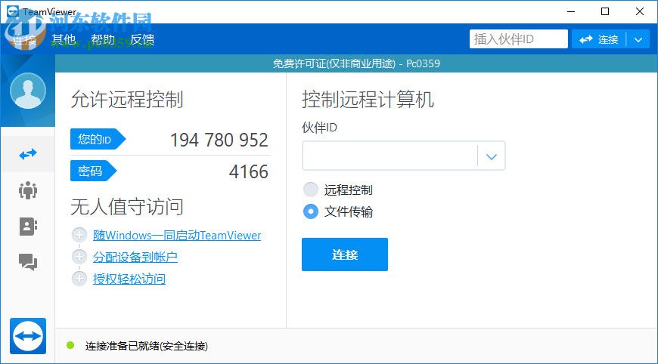Open the Meeting sidebar icon

point(28,190)
